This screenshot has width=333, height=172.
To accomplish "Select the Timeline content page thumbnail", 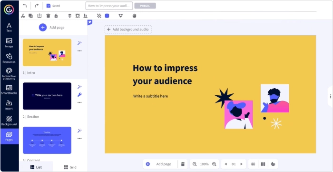I will (47, 140).
